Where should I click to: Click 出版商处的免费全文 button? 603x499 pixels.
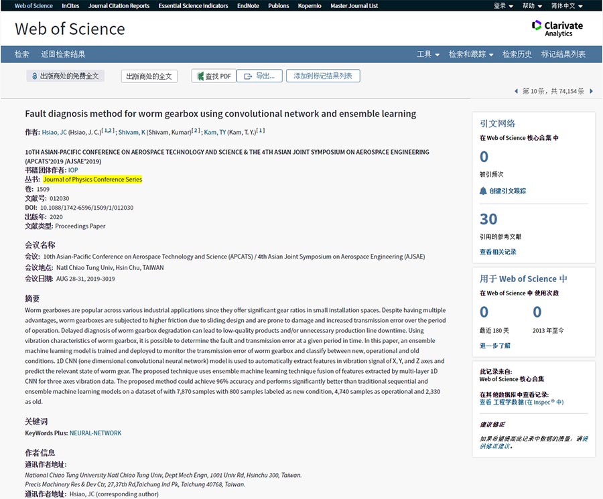point(66,76)
